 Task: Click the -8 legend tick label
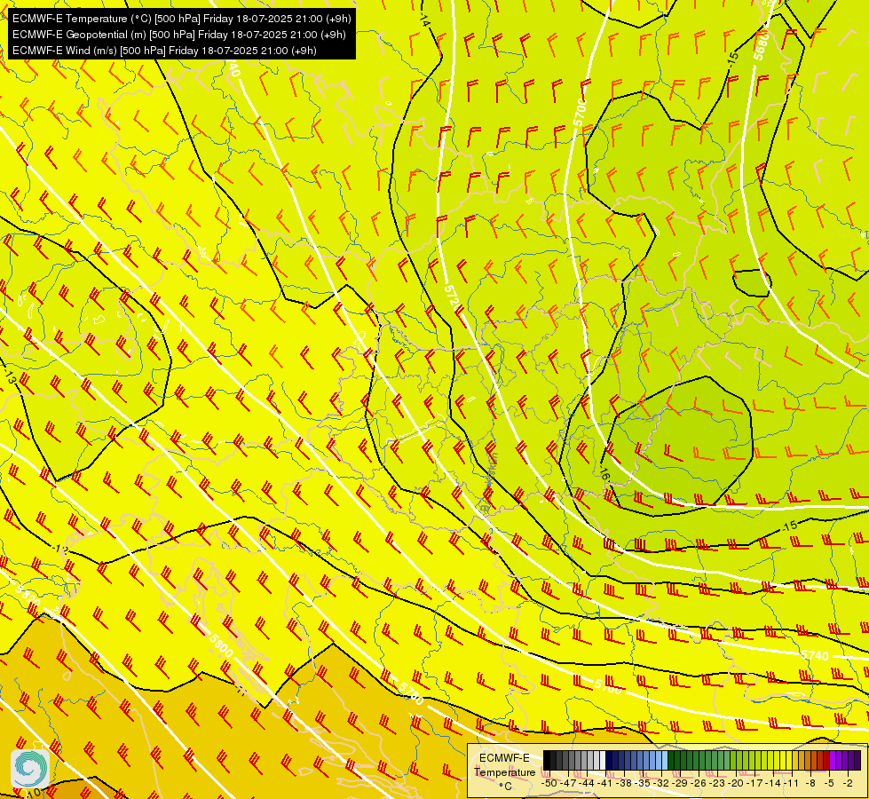point(810,784)
